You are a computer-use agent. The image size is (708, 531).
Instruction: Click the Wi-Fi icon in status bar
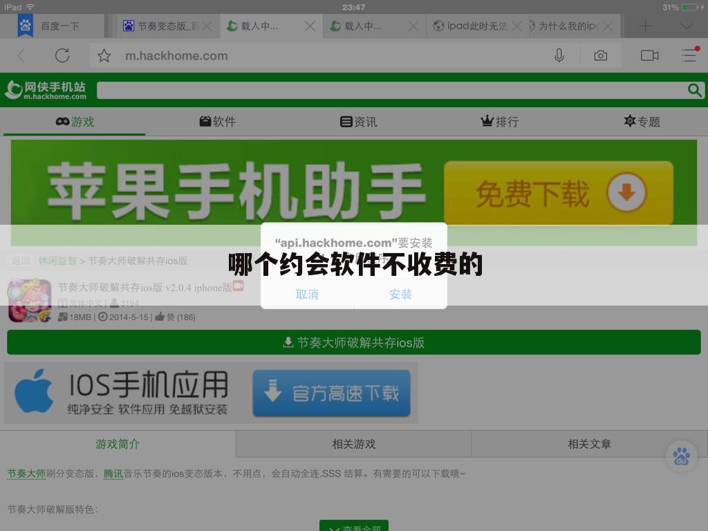(x=30, y=7)
